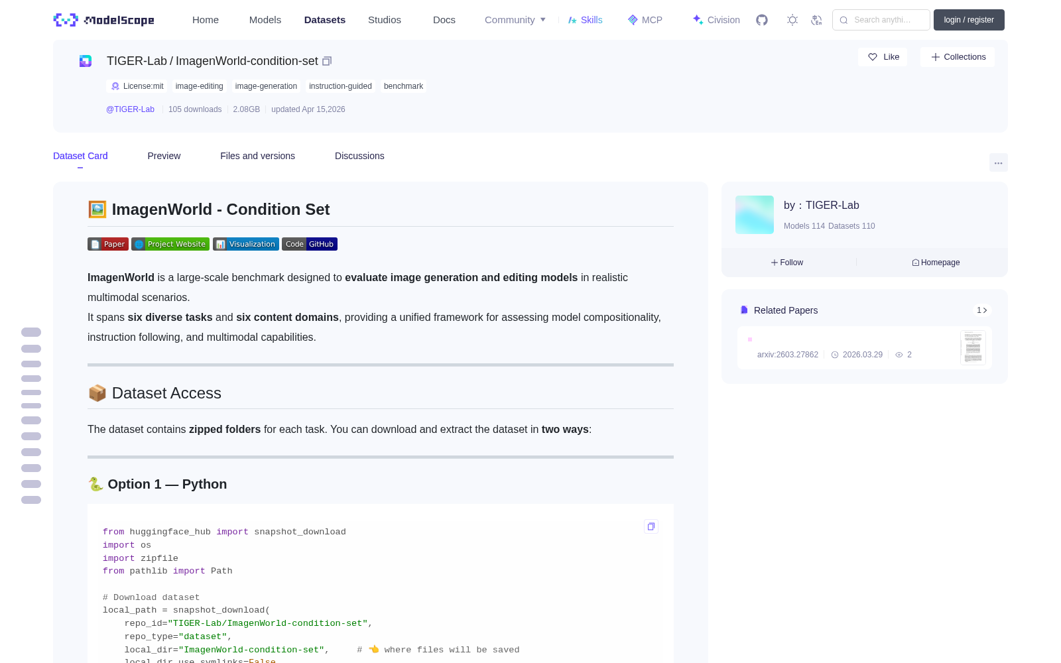Open the Code GitHub badge
The width and height of the screenshot is (1061, 663).
pyautogui.click(x=310, y=244)
